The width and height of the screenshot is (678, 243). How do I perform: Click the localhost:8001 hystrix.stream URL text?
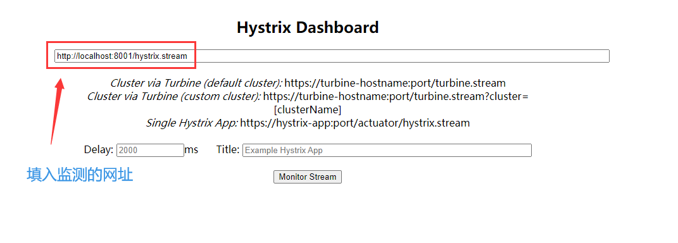click(122, 56)
